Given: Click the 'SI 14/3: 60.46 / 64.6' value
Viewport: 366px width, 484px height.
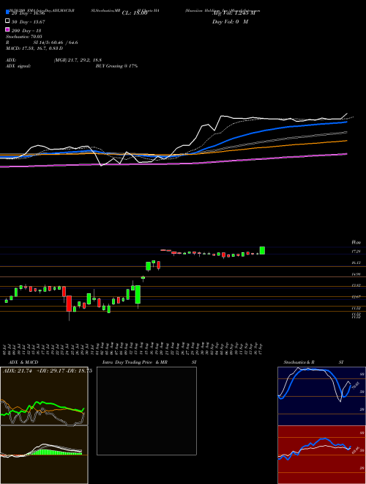Looking at the screenshot, I should tap(56, 43).
